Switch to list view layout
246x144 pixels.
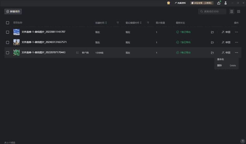click(x=232, y=11)
